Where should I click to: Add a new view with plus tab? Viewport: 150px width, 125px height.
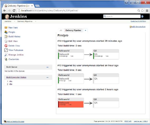(85, 30)
